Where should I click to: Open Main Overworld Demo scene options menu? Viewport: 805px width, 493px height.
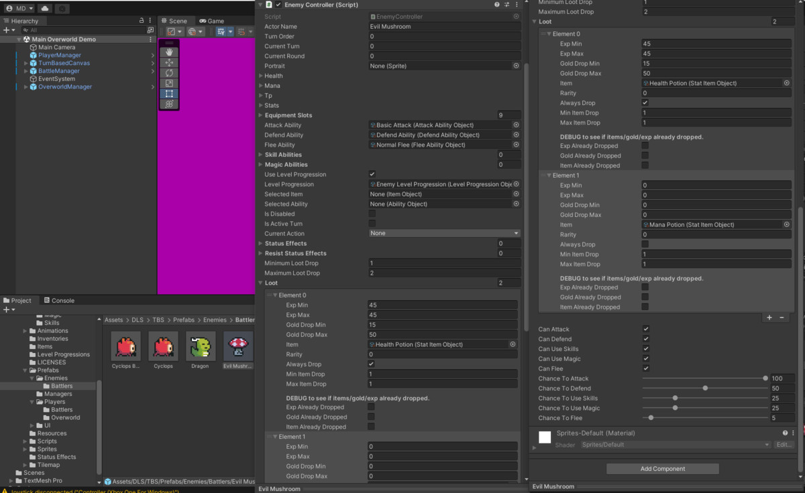150,40
